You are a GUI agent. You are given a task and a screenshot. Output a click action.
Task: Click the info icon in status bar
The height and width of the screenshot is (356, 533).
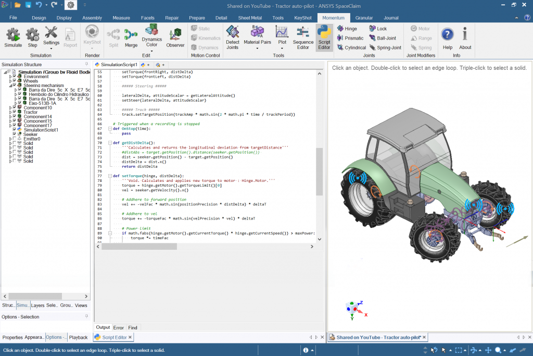coord(306,350)
